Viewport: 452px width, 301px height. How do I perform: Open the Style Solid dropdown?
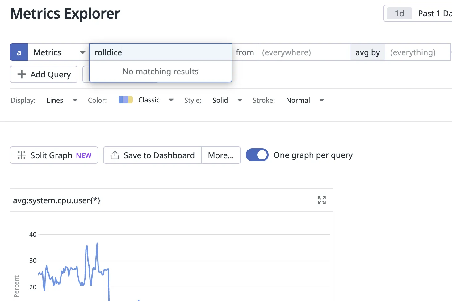227,100
